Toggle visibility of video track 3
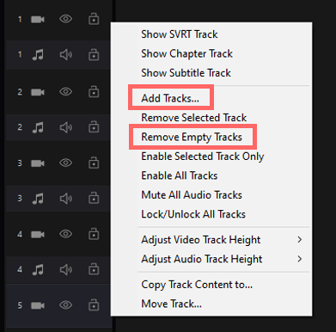 [65, 163]
